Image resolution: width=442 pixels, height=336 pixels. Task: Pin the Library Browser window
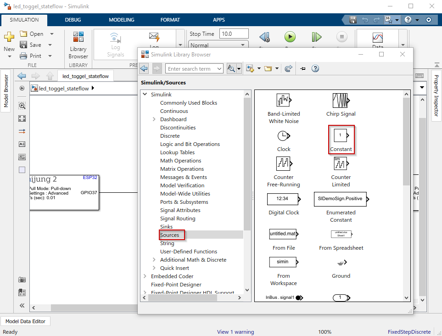pos(303,68)
